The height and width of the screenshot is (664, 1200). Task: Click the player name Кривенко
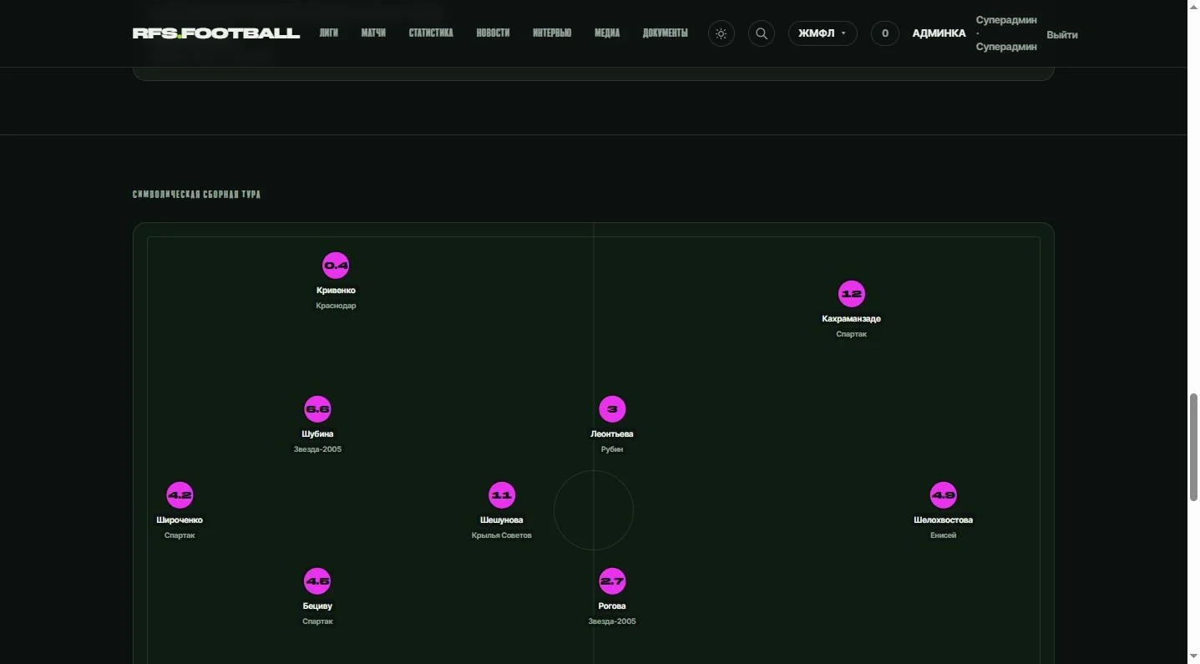point(336,291)
